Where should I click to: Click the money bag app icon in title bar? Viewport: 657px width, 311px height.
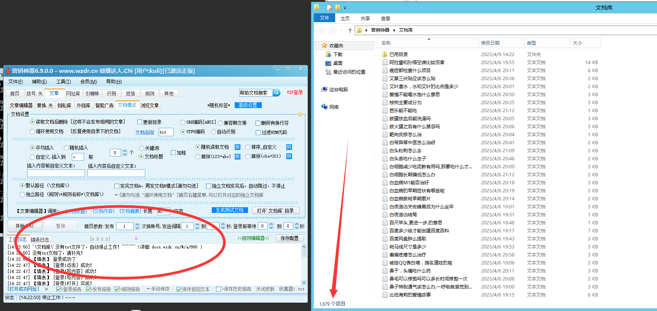point(8,71)
